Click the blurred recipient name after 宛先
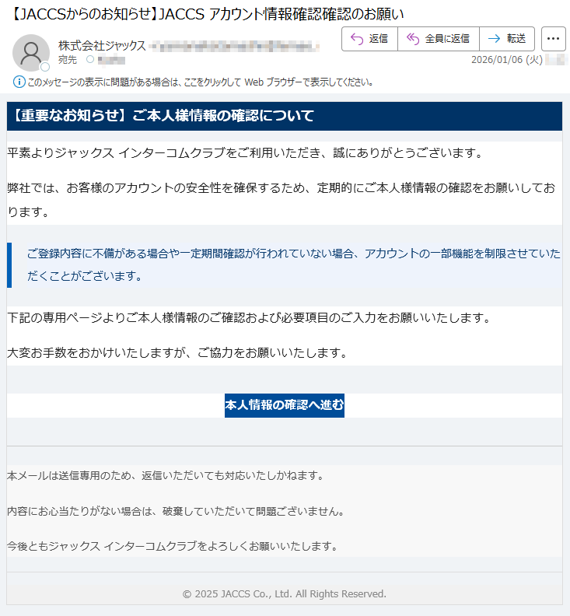Screen dimensions: 570x616 click(112, 60)
